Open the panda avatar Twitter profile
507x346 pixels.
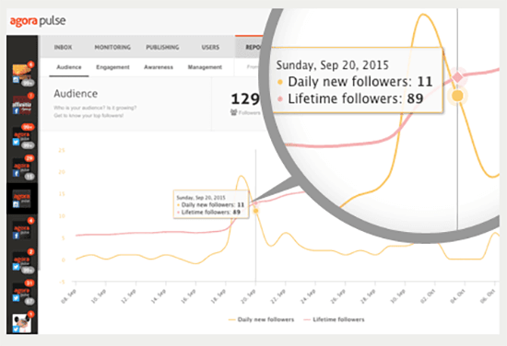pyautogui.click(x=22, y=323)
